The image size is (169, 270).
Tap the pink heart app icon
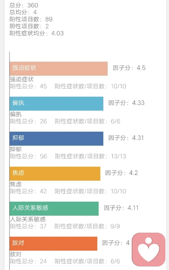click(x=149, y=249)
